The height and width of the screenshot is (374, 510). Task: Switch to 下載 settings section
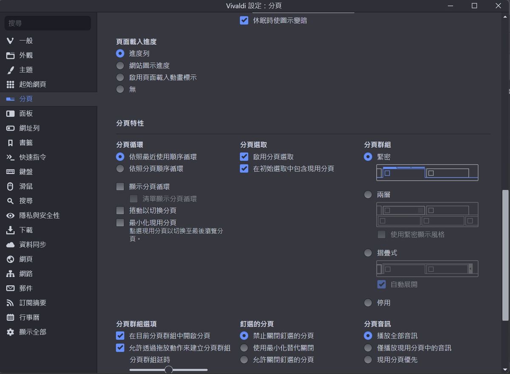(x=25, y=230)
